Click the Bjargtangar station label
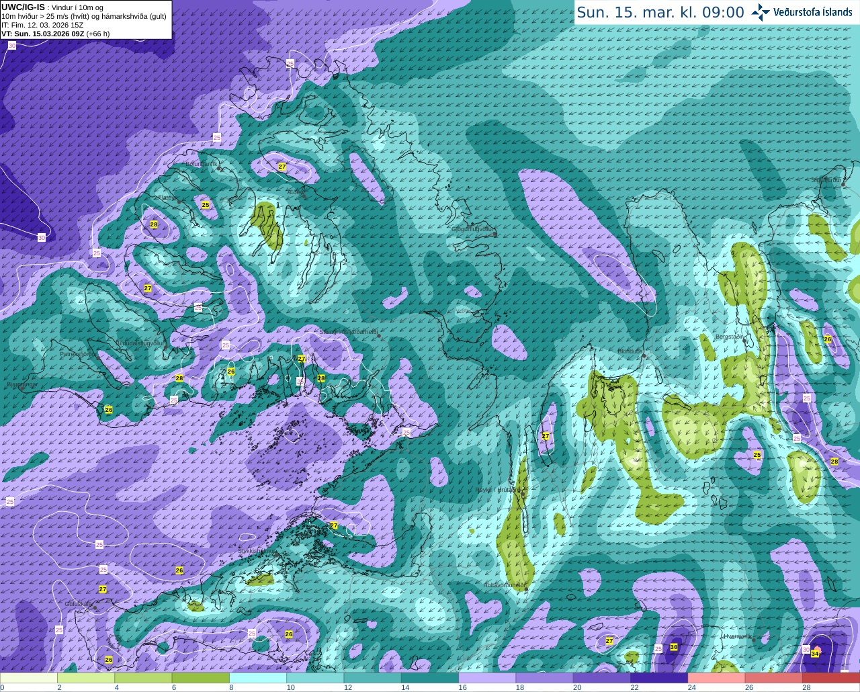Screen dimensions: 860x692 point(21,386)
